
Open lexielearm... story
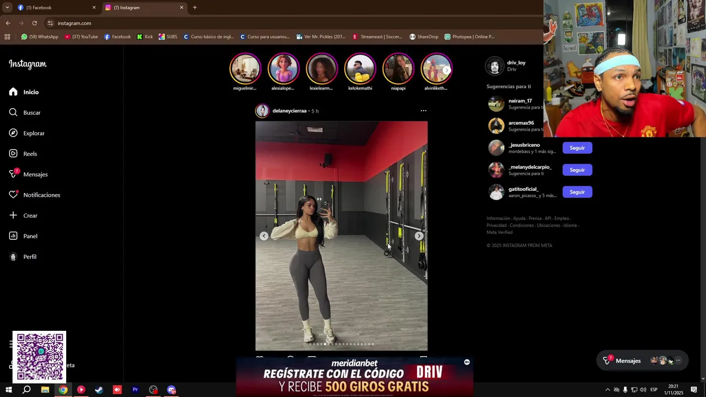[322, 72]
